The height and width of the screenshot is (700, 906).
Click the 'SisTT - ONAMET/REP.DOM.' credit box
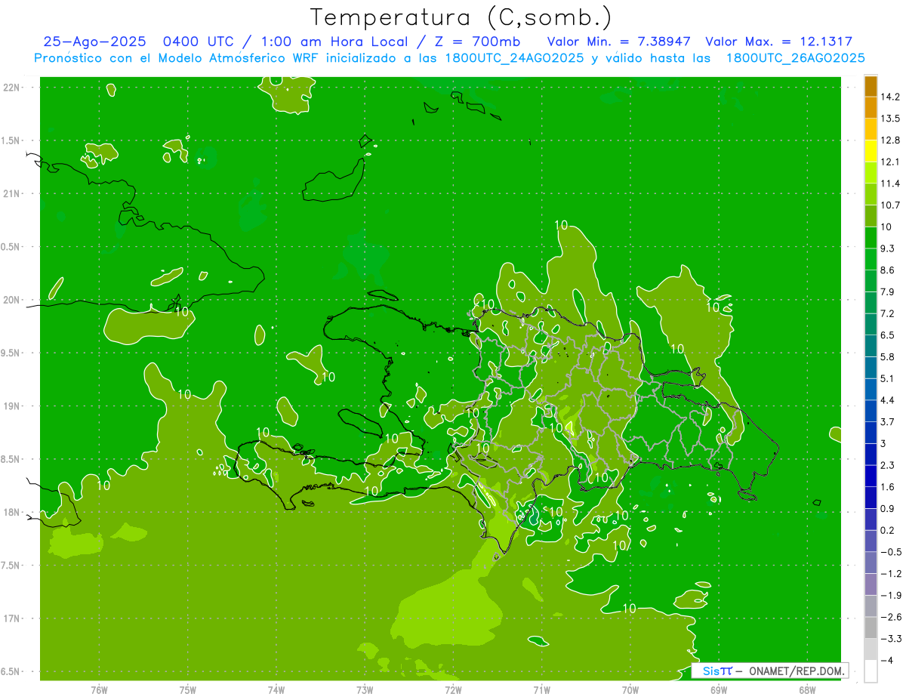[x=771, y=671]
